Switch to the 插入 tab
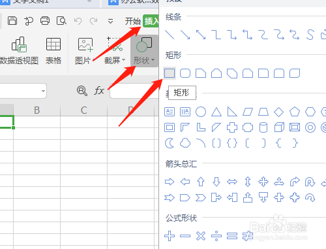Image resolution: width=326 pixels, height=249 pixels. pos(151,21)
